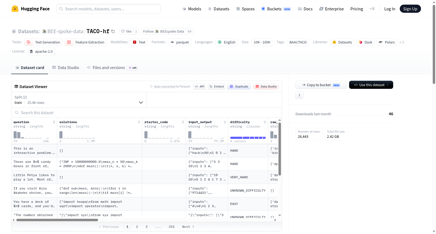
Task: Select the parquet format tag
Action: [x=180, y=42]
